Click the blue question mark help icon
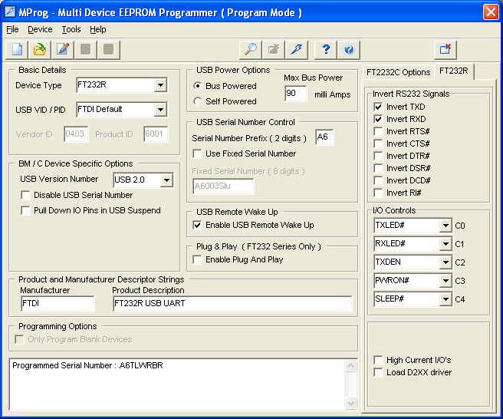 pyautogui.click(x=326, y=50)
